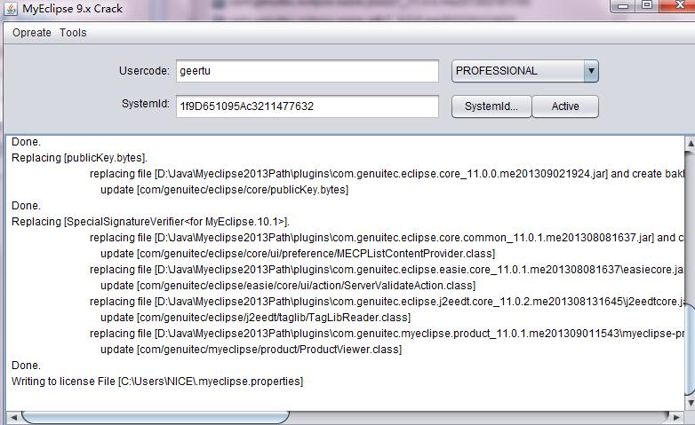Click the line 'update [com/genuitec/eclipse/core/publicKey.bytes]'
The width and height of the screenshot is (695, 425).
click(224, 190)
